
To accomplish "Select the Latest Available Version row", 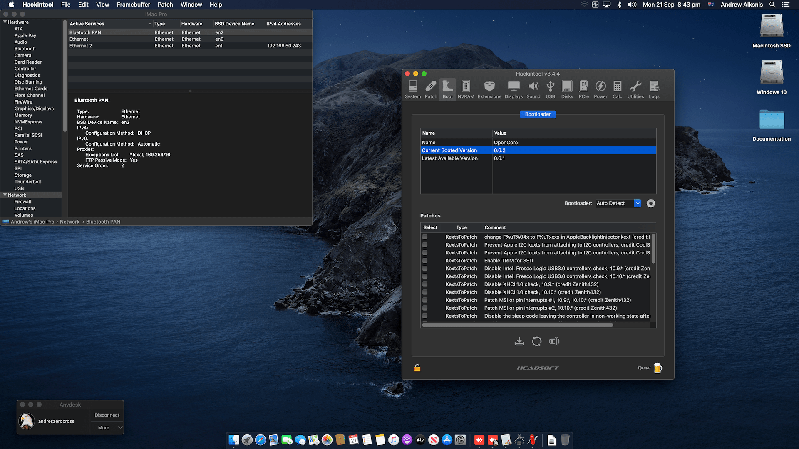I will click(538, 158).
